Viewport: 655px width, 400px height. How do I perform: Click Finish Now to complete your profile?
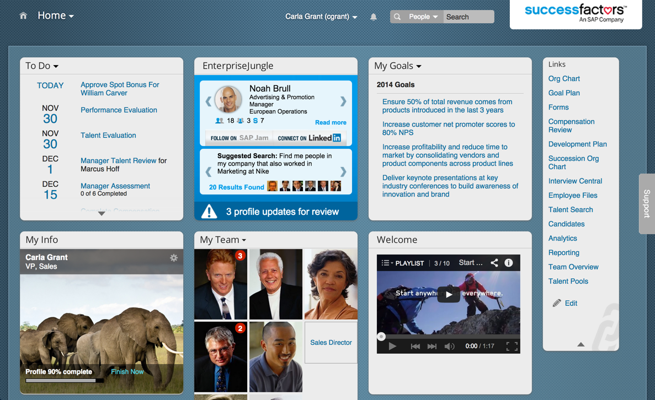pos(127,371)
